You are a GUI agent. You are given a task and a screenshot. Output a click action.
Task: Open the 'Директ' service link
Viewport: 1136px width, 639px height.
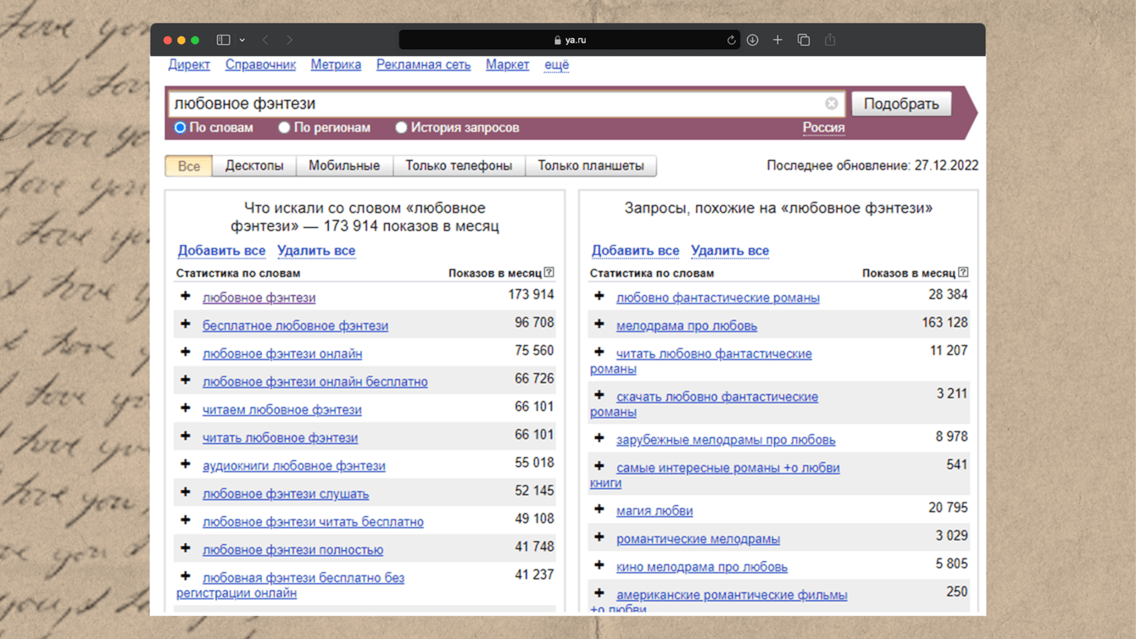(x=189, y=64)
